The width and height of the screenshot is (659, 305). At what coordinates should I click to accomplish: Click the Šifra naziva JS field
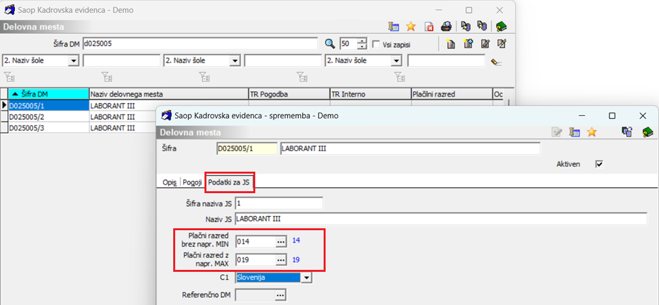[x=279, y=204]
